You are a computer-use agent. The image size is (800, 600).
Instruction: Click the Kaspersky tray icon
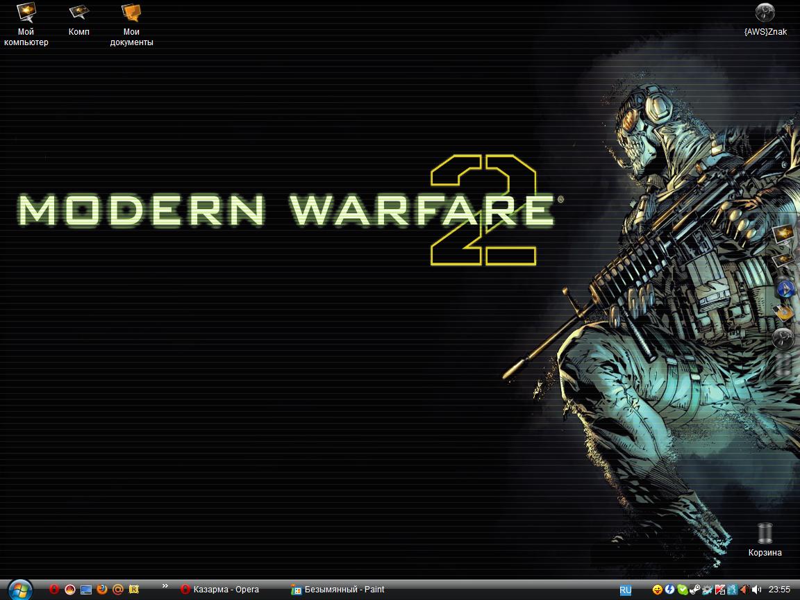click(720, 590)
